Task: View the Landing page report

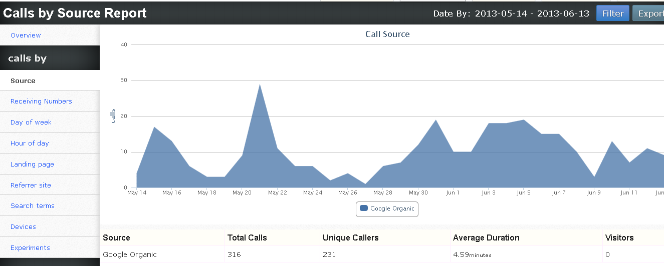Action: point(32,164)
